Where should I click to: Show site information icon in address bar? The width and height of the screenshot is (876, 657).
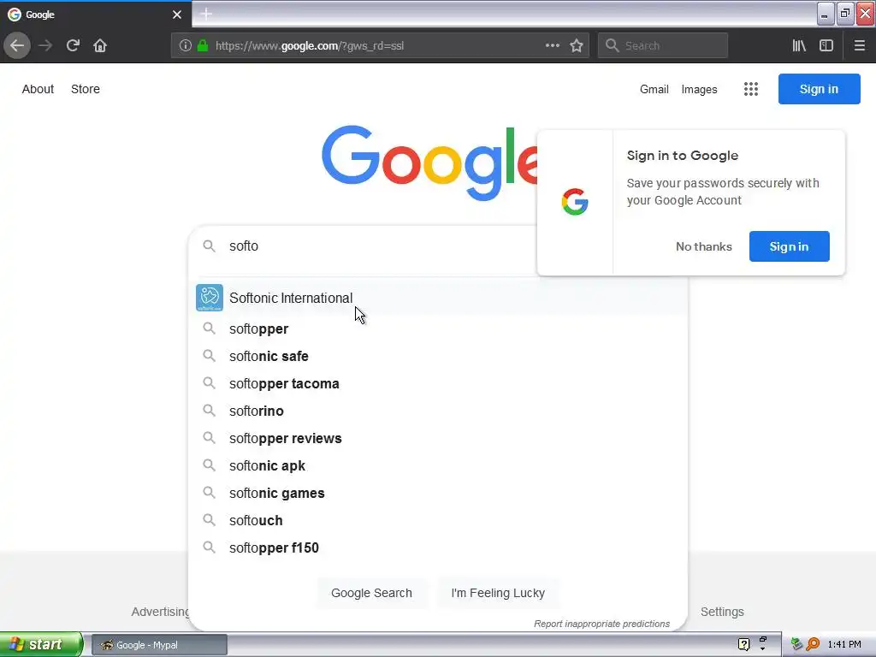point(186,46)
